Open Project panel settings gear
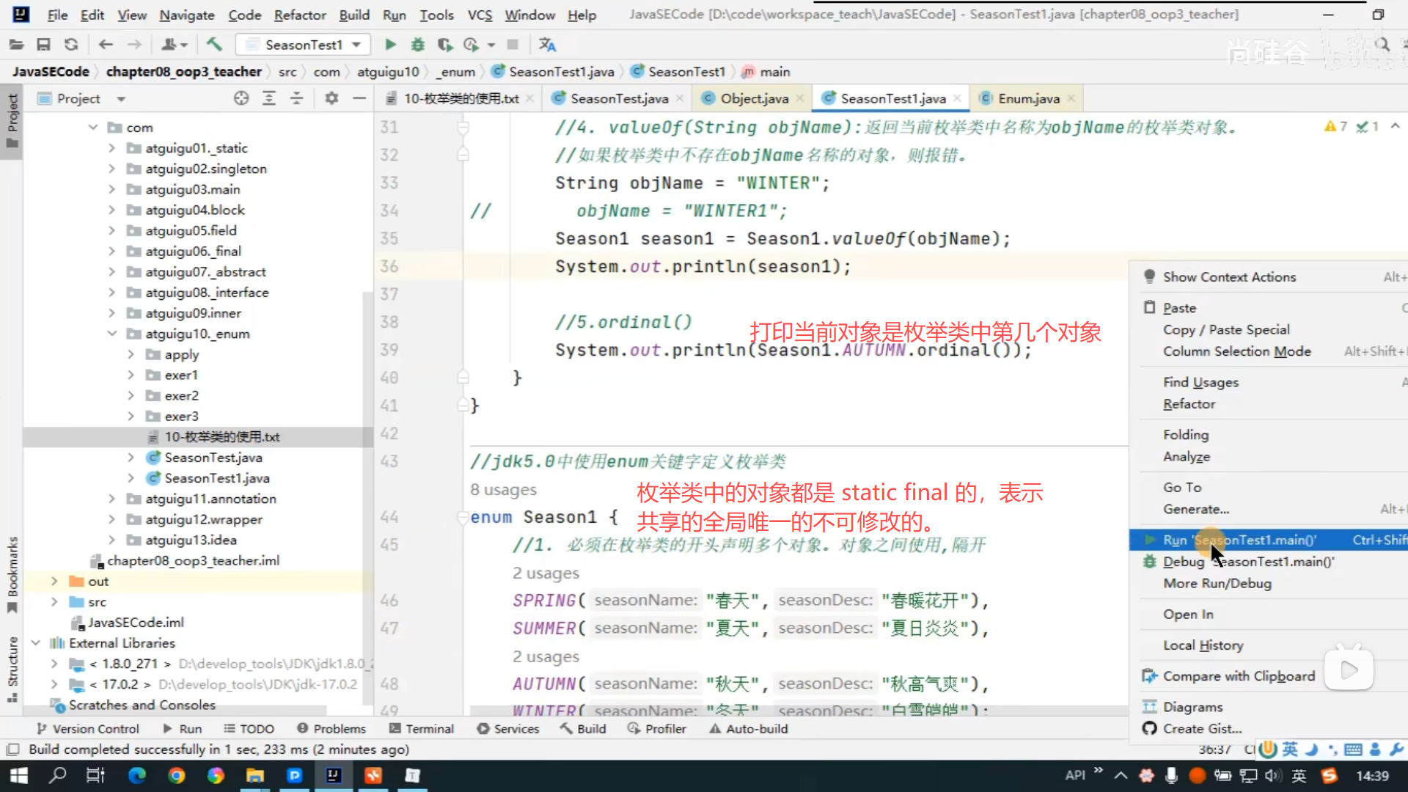1408x792 pixels. point(331,98)
